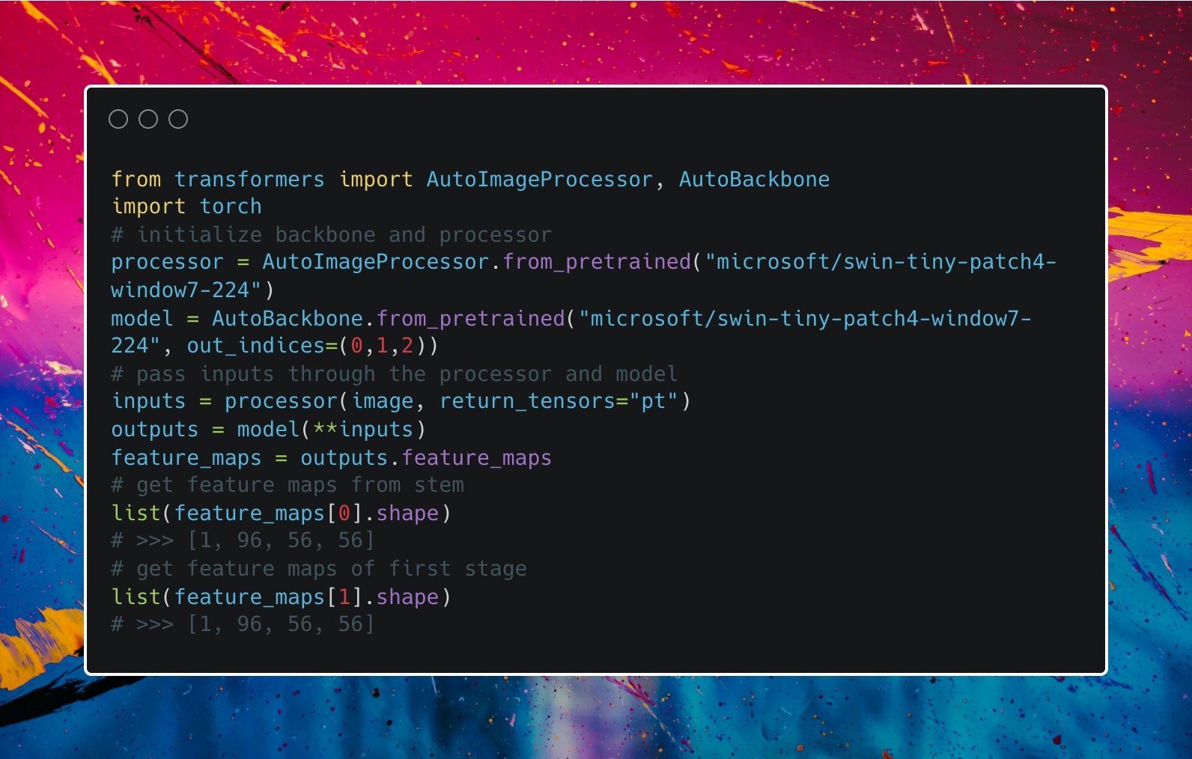Click the comment 'get feature maps from stem'
The height and width of the screenshot is (759, 1192).
(x=288, y=485)
